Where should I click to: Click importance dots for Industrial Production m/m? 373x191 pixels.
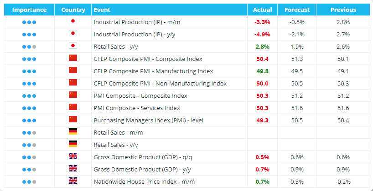(29, 22)
